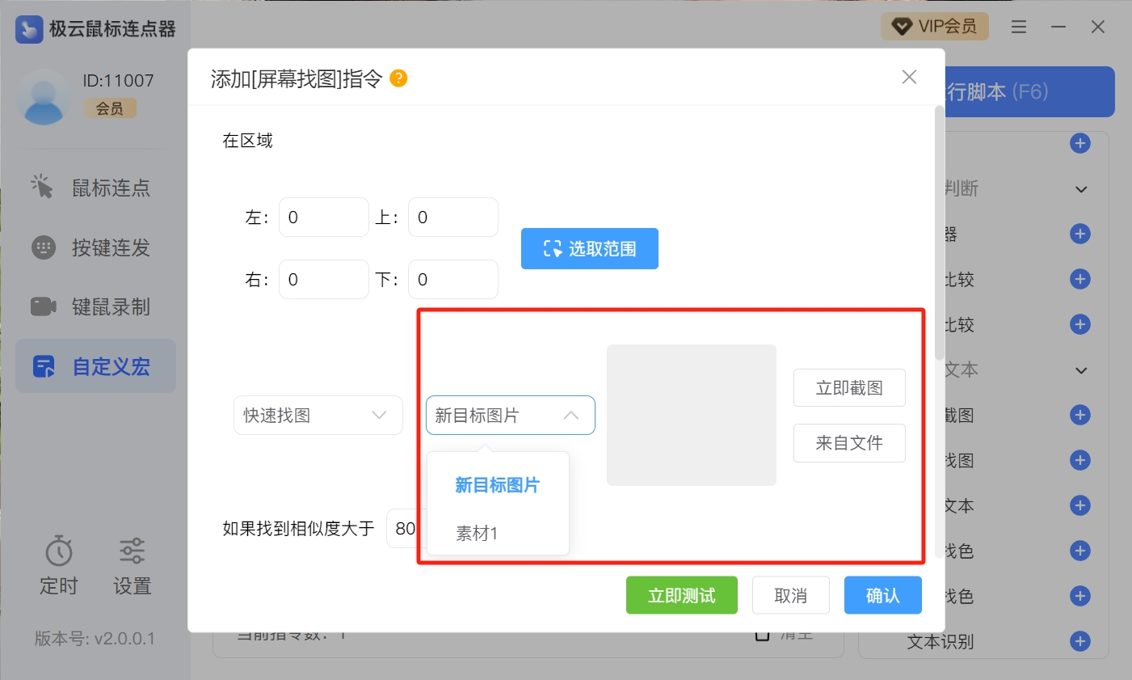The height and width of the screenshot is (680, 1132).
Task: Collapse the 判断 section chevron
Action: pos(1081,189)
